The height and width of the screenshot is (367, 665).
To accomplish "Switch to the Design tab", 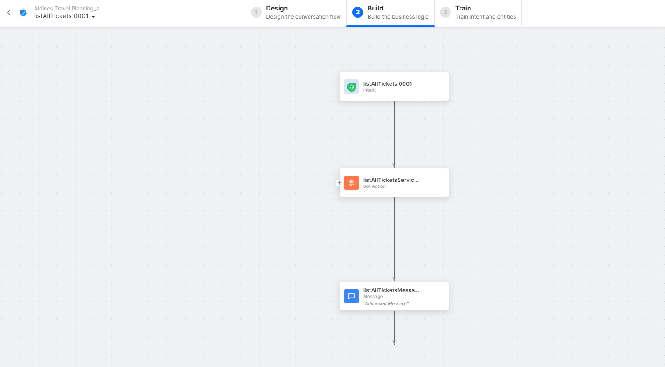I will tap(296, 13).
